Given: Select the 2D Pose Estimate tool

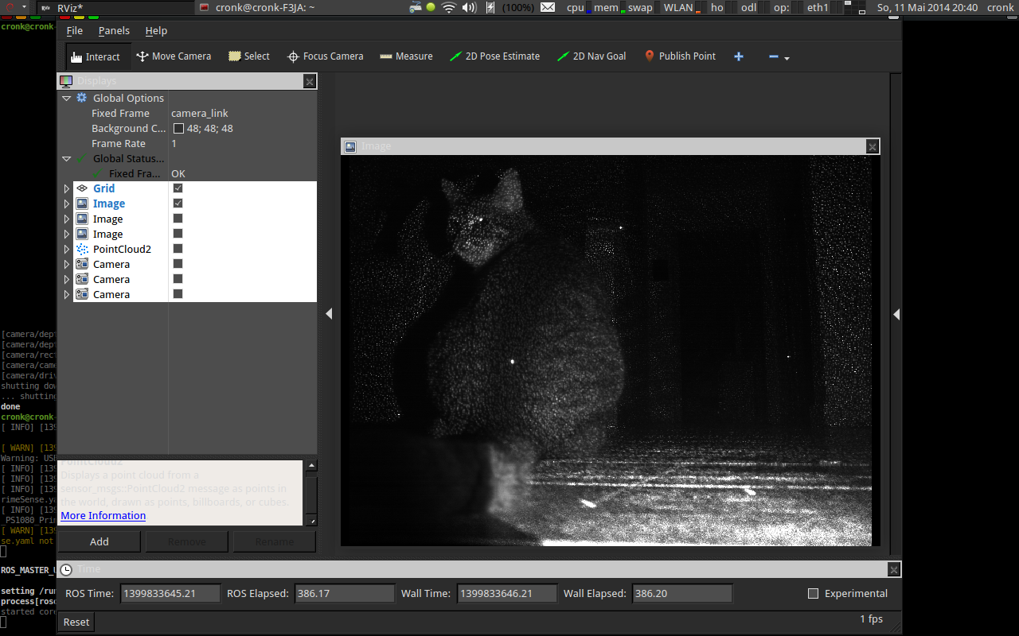Looking at the screenshot, I should point(494,56).
